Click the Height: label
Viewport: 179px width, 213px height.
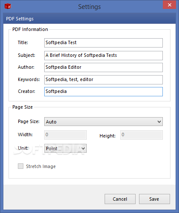tap(108, 136)
